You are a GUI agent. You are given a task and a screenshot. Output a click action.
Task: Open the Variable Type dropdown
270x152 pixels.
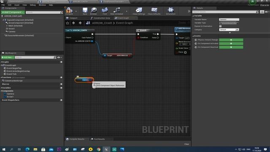228,23
